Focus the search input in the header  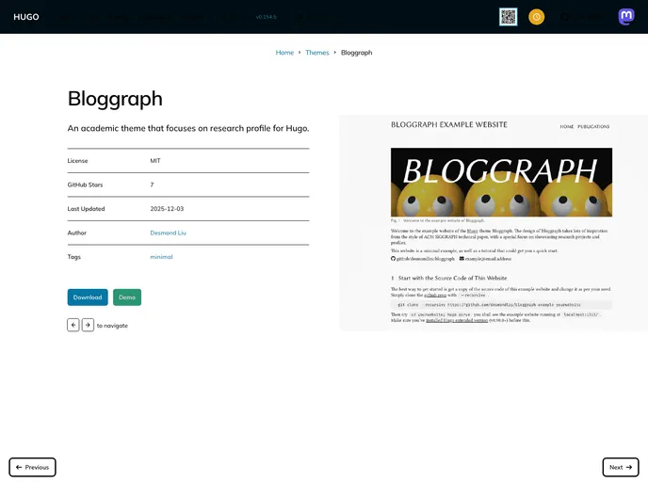[x=340, y=17]
